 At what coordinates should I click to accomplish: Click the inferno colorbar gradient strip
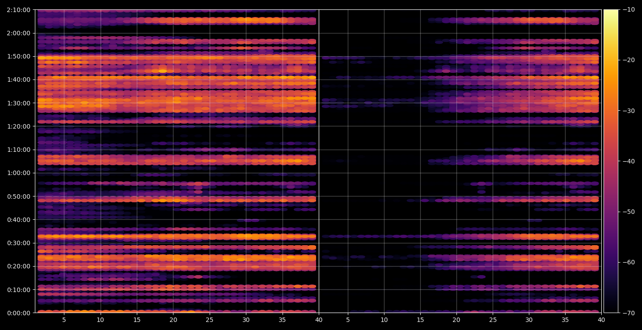point(611,161)
